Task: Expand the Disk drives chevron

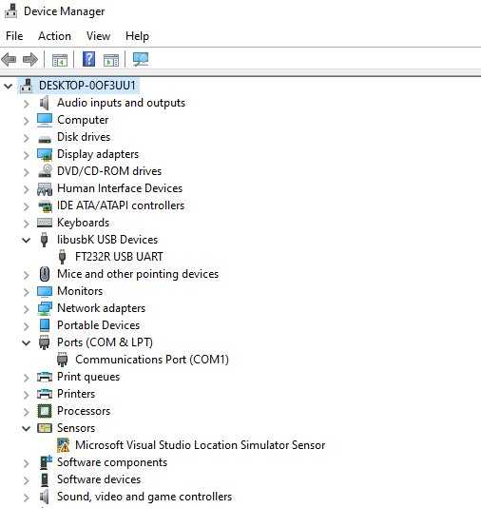Action: (27, 138)
